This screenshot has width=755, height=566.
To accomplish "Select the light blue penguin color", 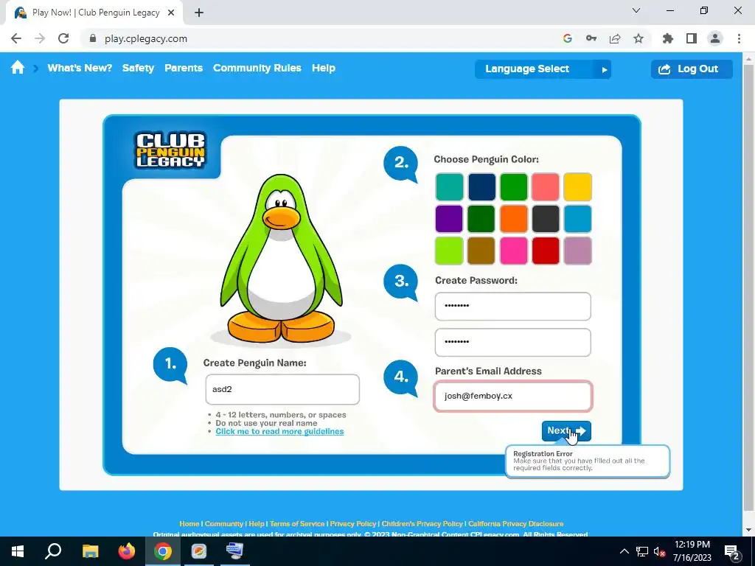I will coord(578,218).
